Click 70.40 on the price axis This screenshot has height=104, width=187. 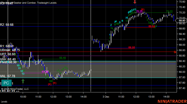[x=182, y=7]
